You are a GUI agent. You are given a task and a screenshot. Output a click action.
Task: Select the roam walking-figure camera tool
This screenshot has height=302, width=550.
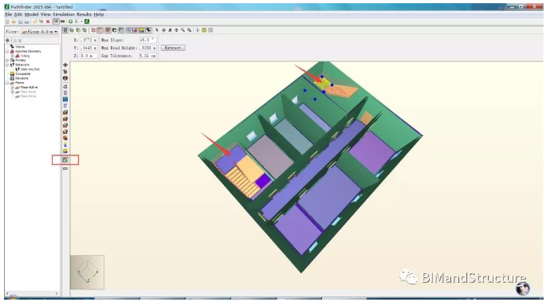[170, 30]
